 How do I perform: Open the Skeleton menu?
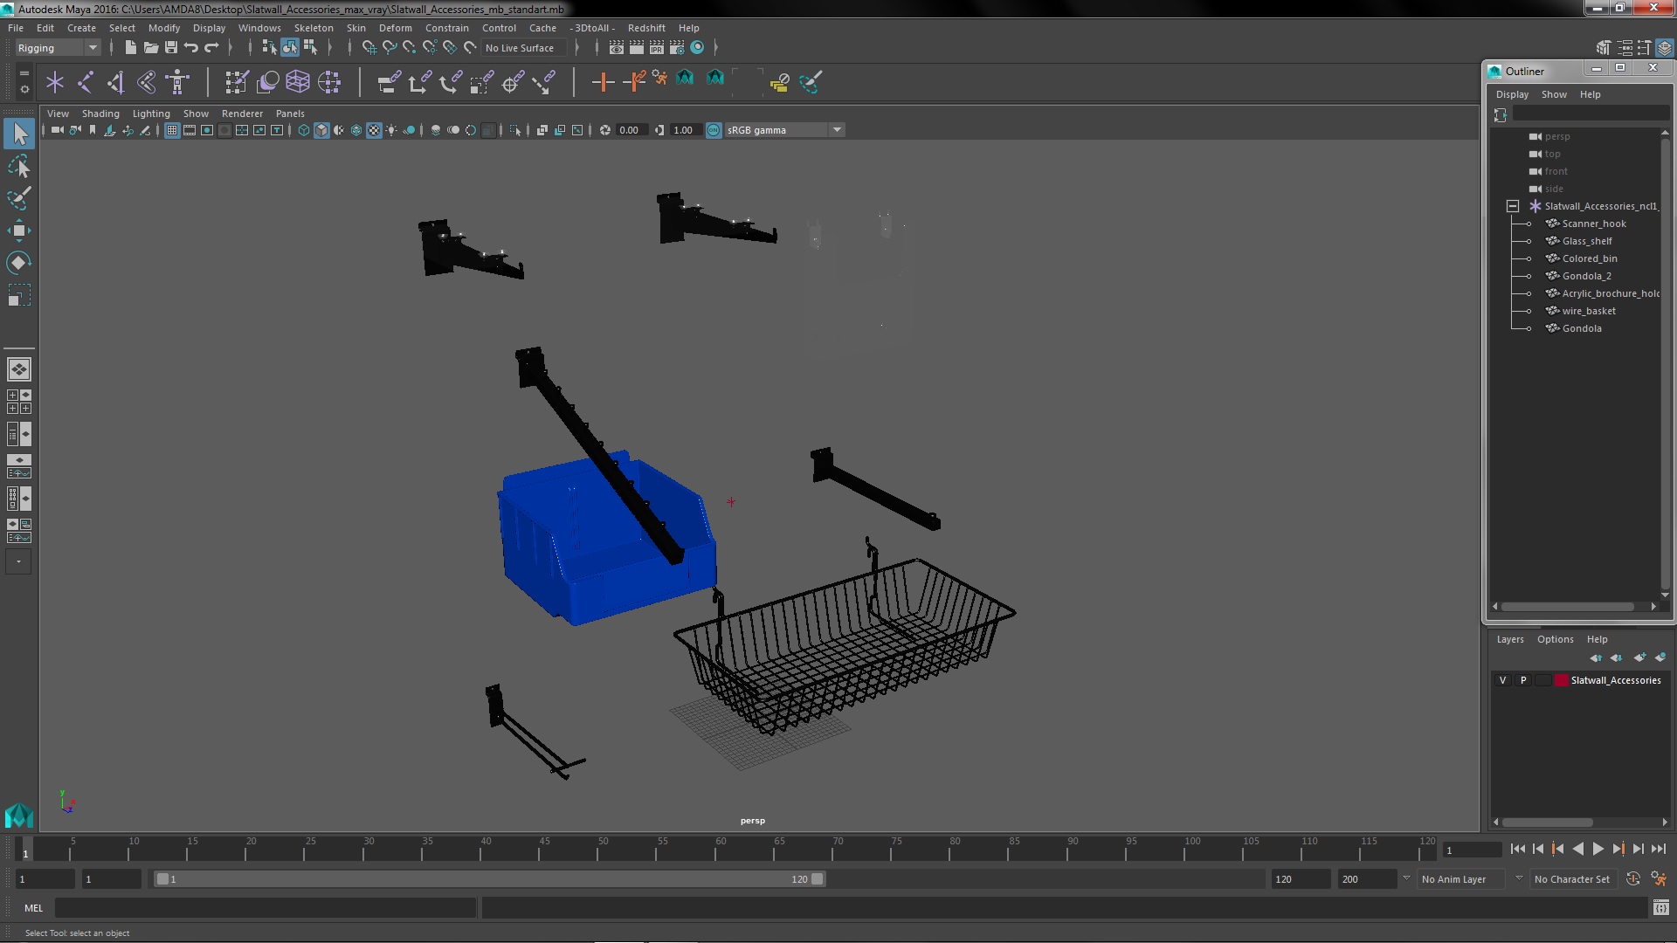tap(313, 28)
